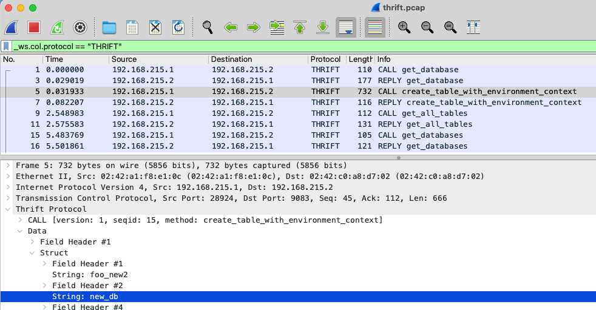
Task: Collapse the Data tree node
Action: click(20, 231)
